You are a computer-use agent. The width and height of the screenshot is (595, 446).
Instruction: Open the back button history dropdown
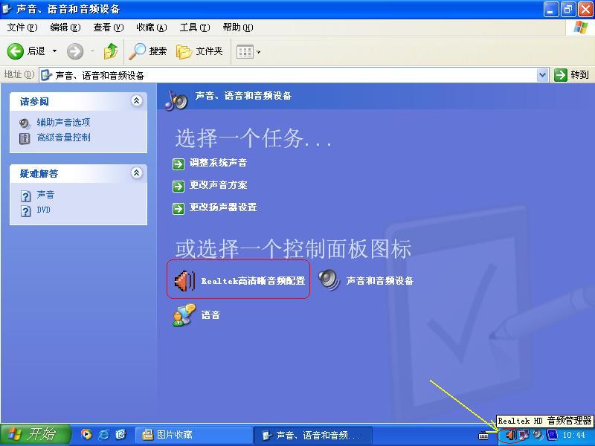54,51
